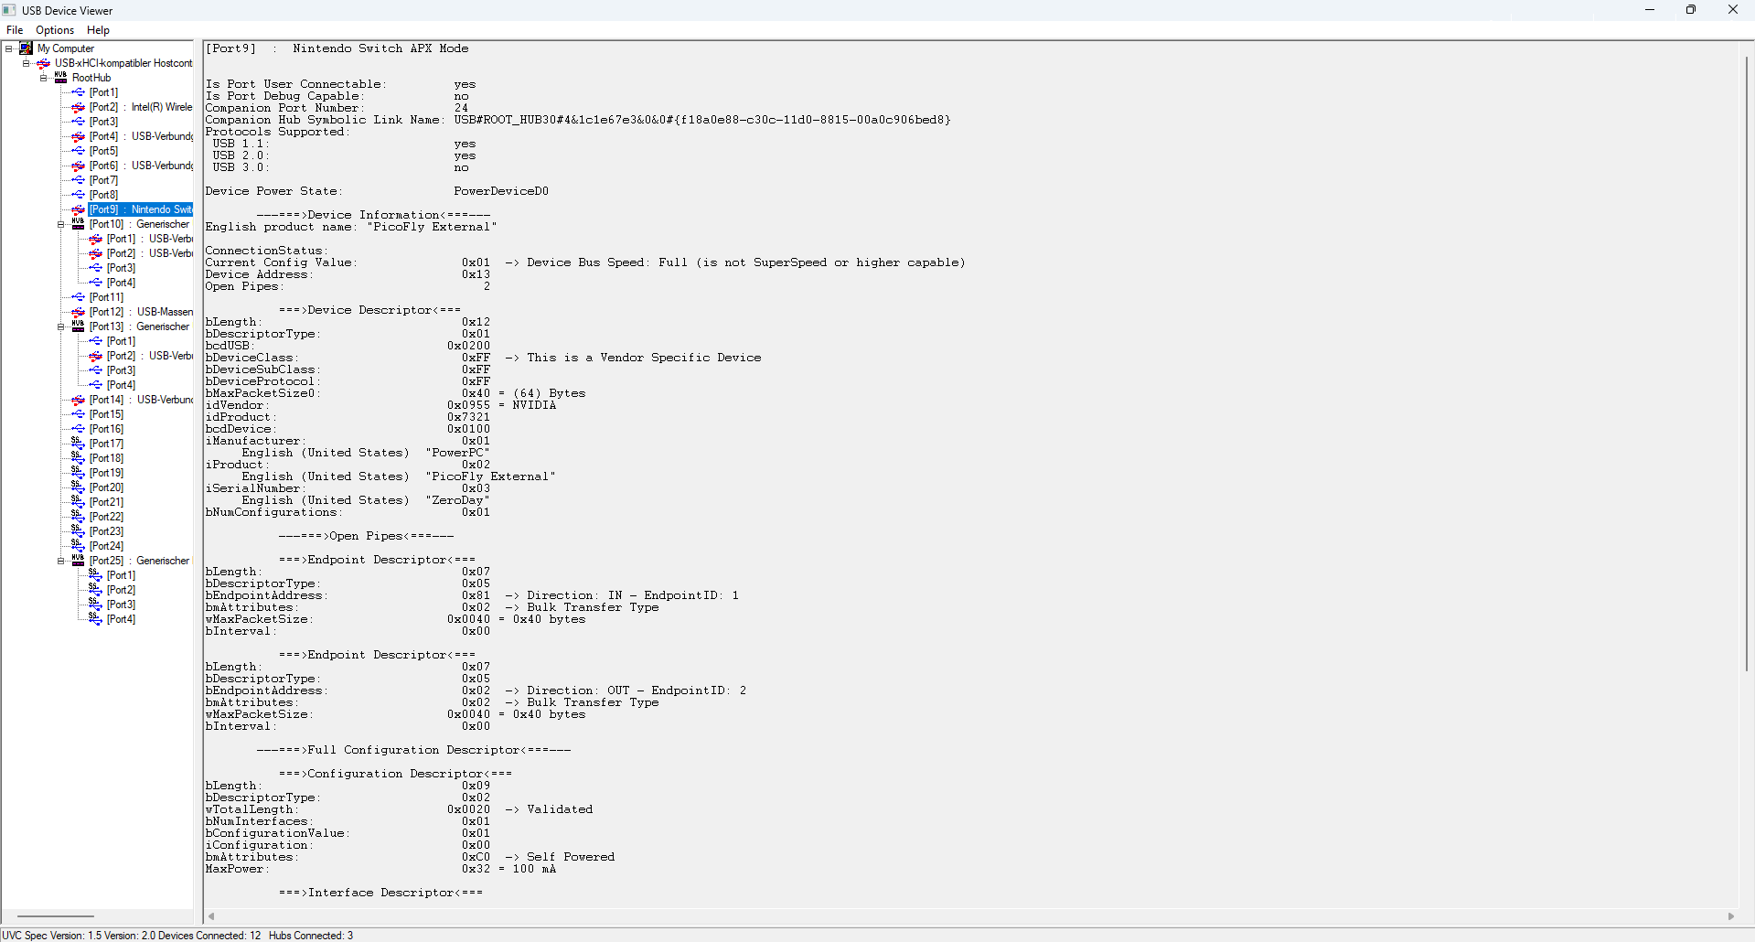Collapse the Port13 Generischer hub node

61,326
